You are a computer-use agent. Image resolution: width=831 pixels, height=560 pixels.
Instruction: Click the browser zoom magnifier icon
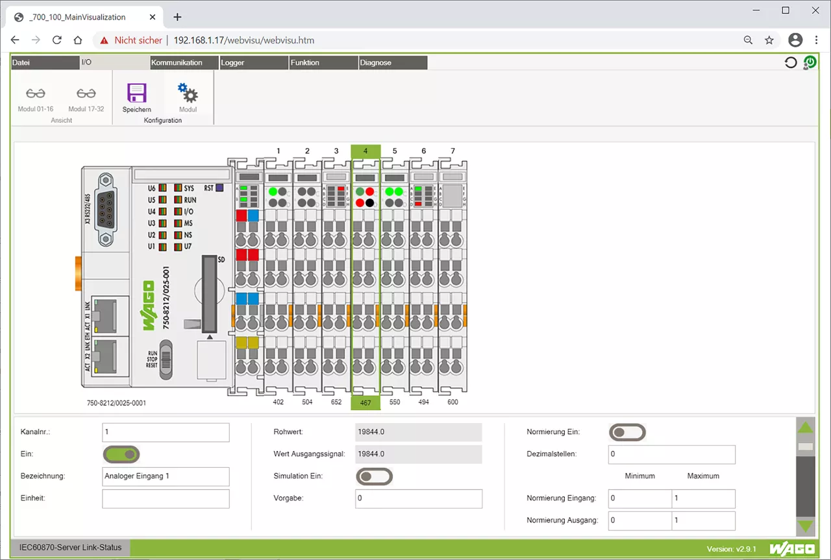tap(749, 40)
